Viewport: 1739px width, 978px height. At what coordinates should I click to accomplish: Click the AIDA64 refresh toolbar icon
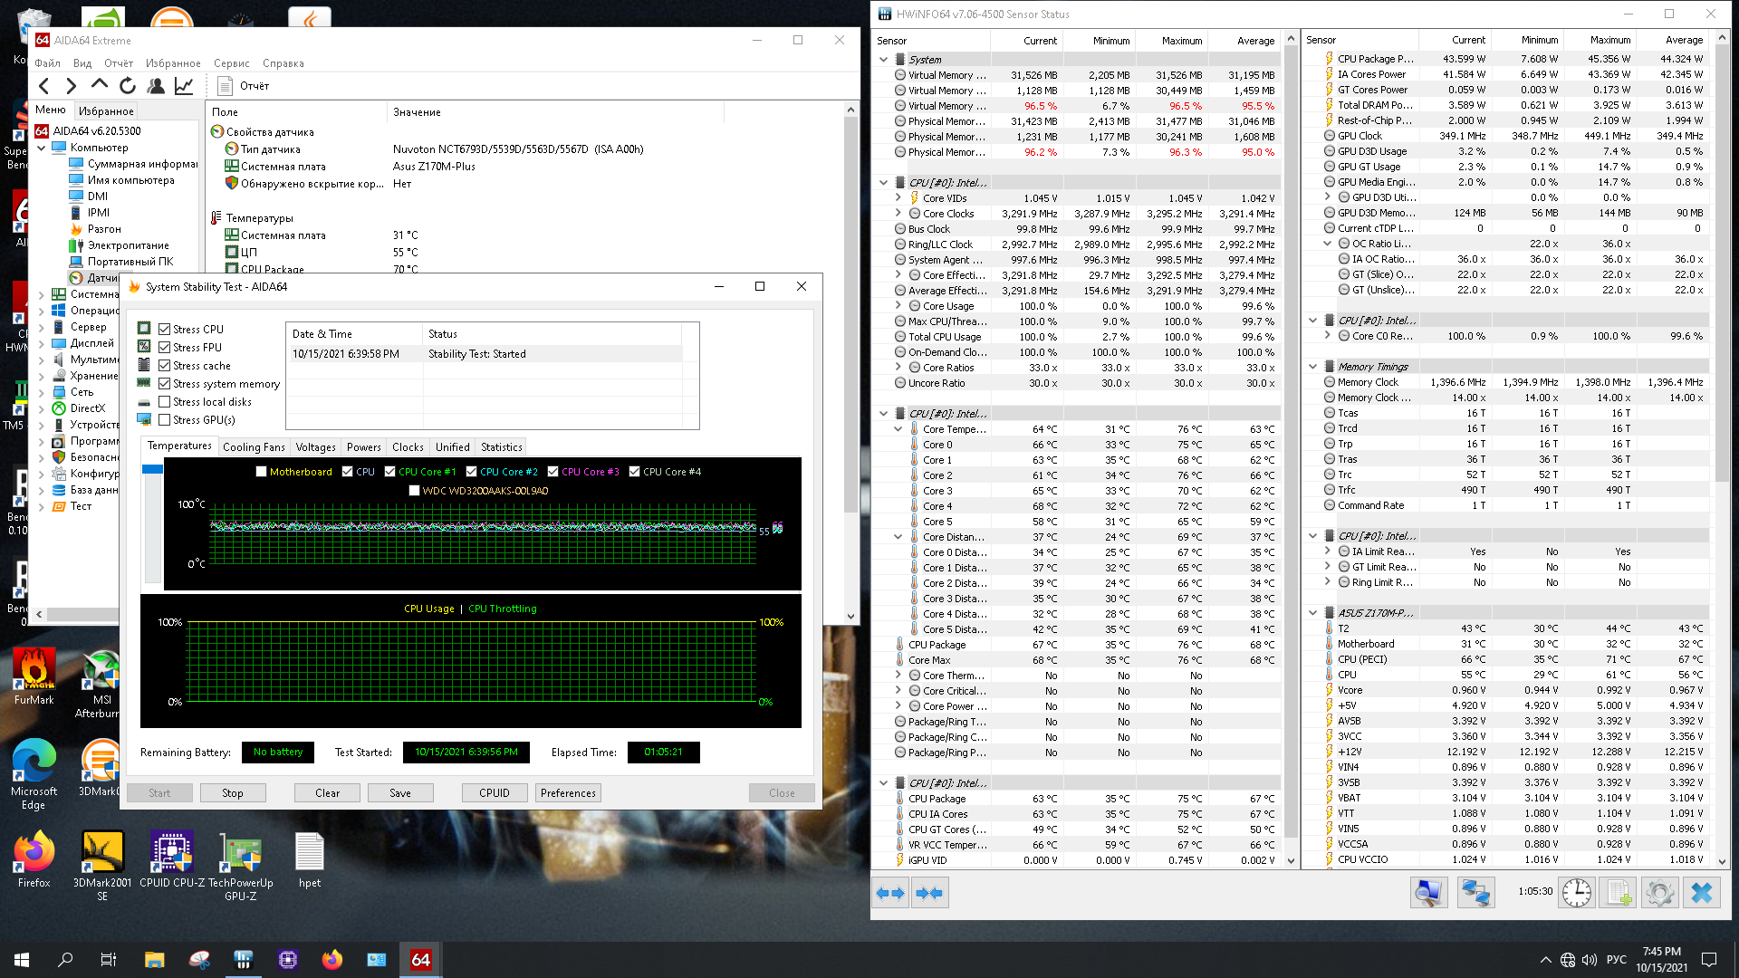[128, 86]
